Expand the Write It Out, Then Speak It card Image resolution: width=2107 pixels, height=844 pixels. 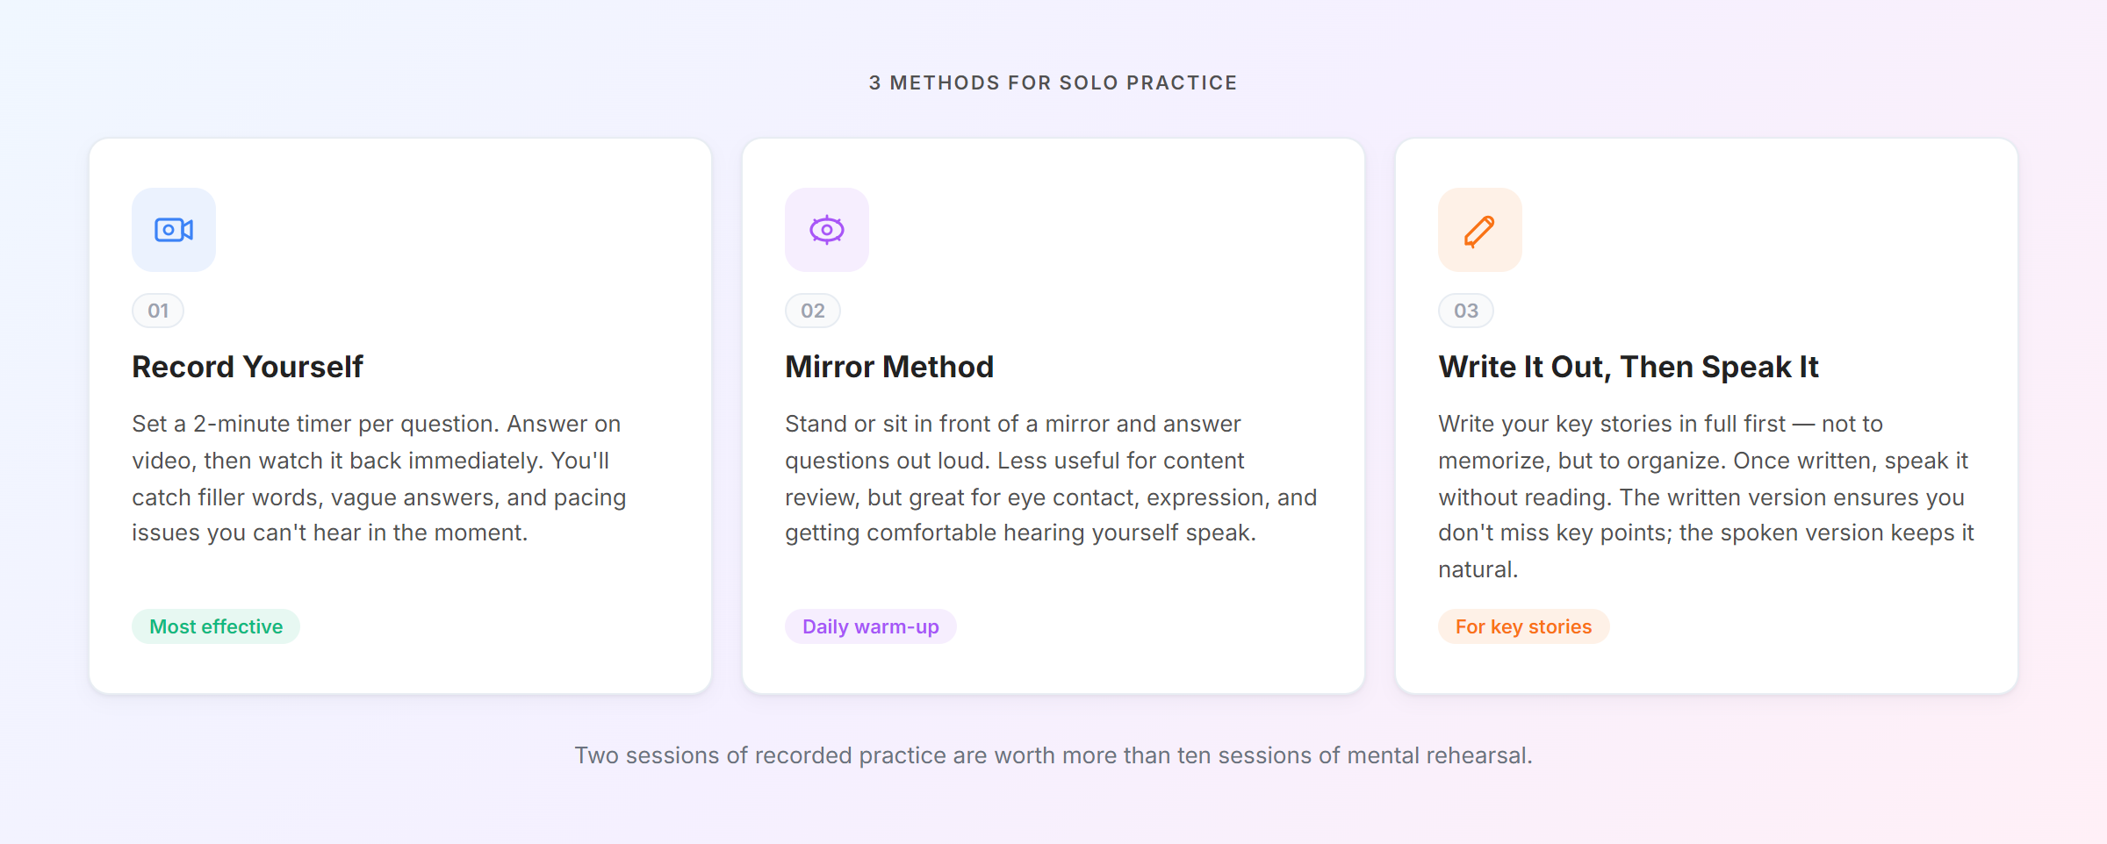point(1707,412)
